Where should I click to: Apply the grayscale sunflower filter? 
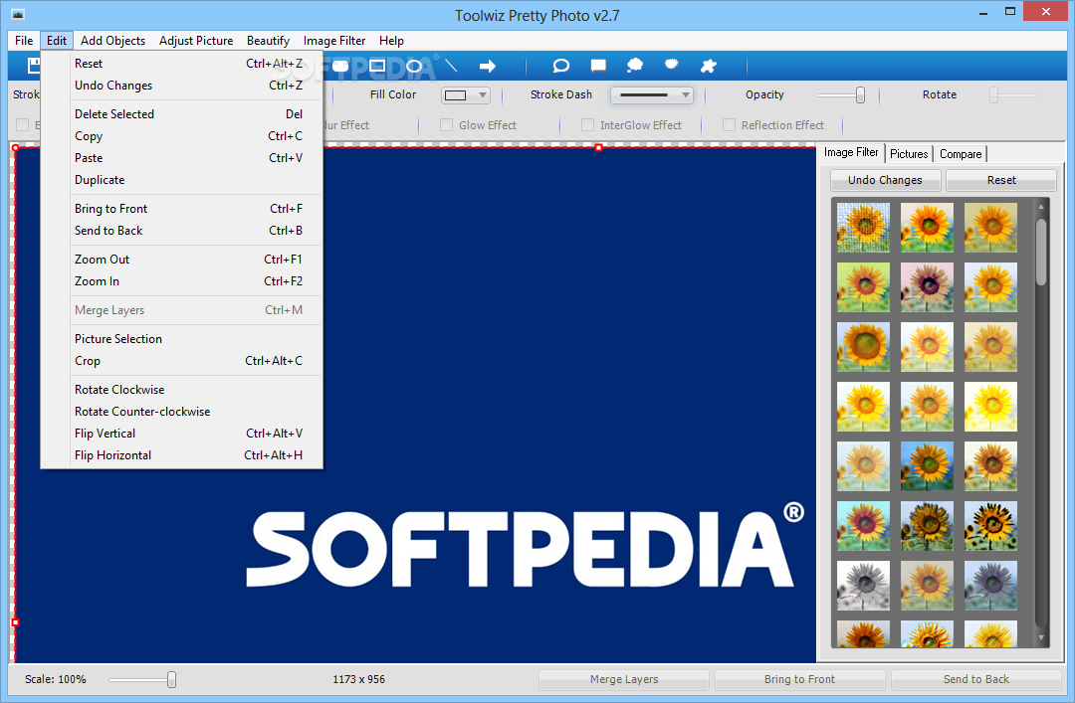tap(863, 586)
